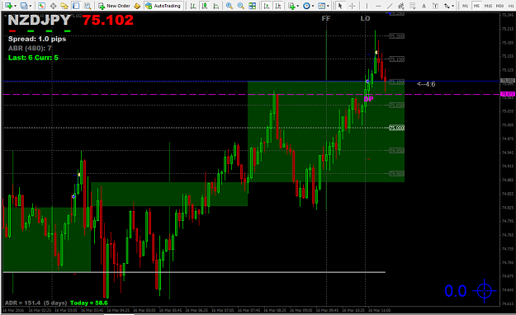Select the grey horizontal support line
The height and width of the screenshot is (315, 516).
point(194,272)
